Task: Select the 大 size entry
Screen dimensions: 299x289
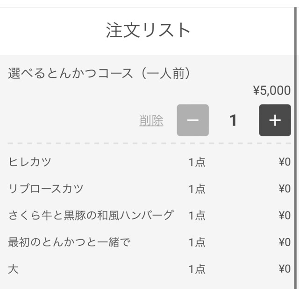Action: 14,269
